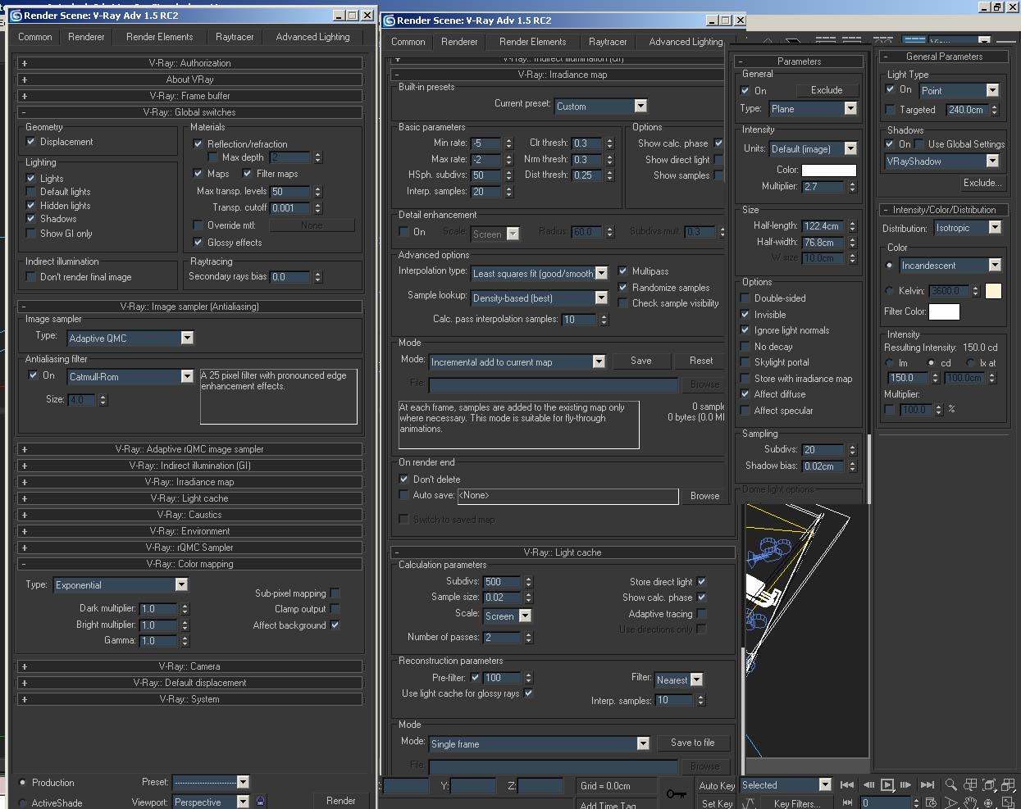Screen dimensions: 1021x809
Task: Enable the Override mtl checkbox
Action: [x=198, y=225]
